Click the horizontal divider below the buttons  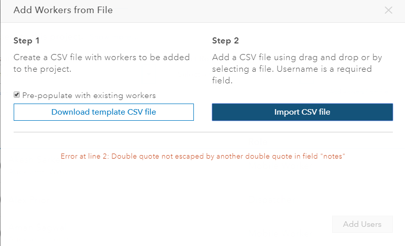(202, 132)
